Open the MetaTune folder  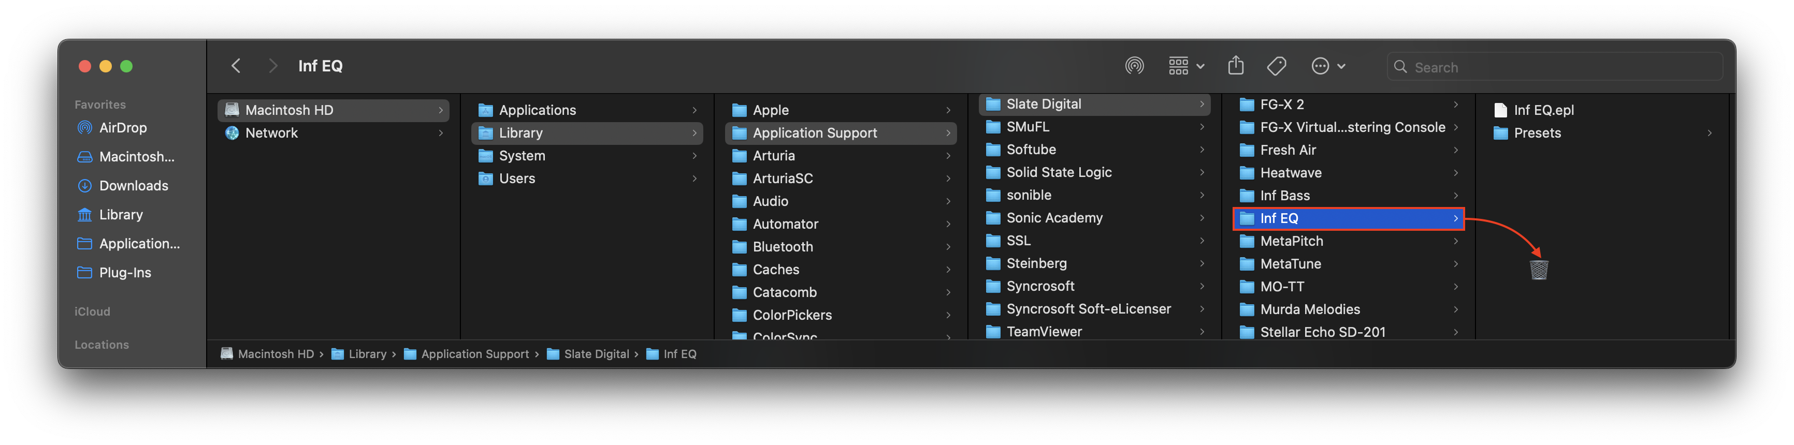pyautogui.click(x=1348, y=264)
